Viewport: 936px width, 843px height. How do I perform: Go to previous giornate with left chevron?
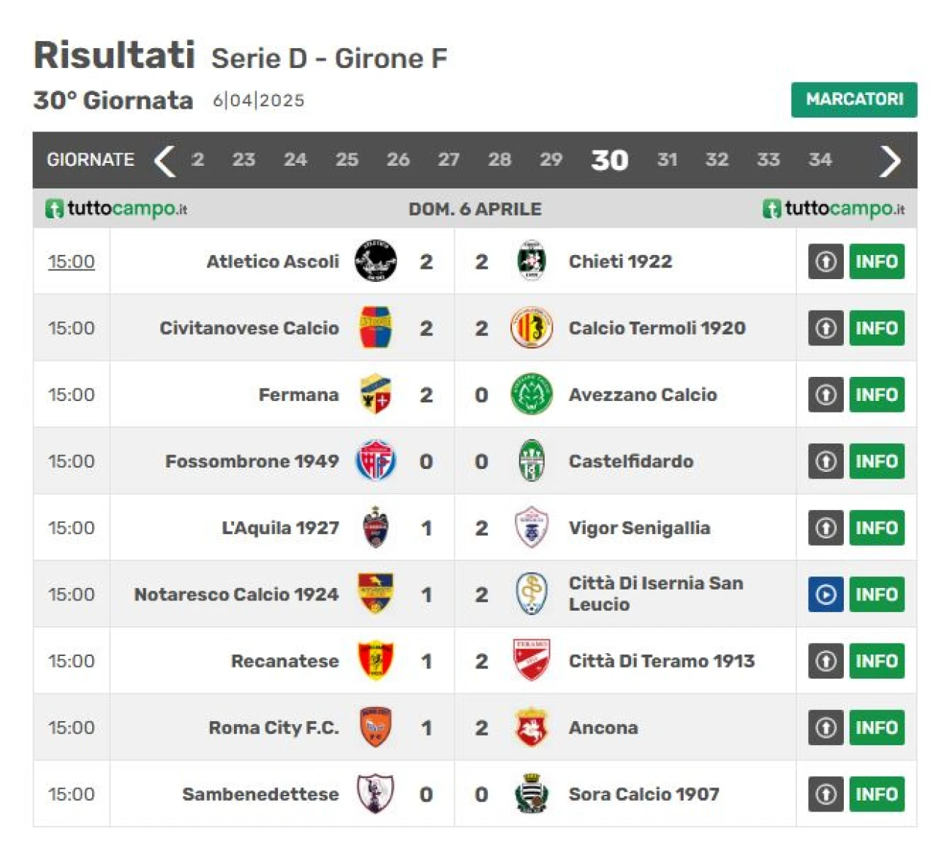[165, 161]
